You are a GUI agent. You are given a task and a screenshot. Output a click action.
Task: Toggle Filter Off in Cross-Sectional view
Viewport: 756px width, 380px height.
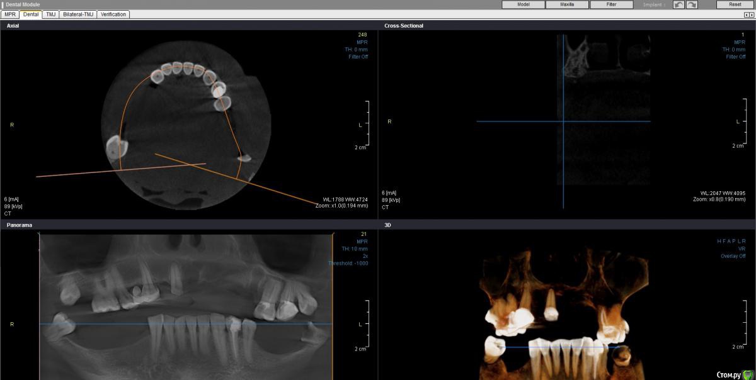735,57
